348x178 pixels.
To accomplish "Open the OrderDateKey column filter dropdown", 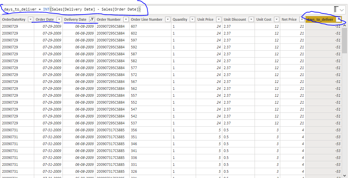I will coord(31,19).
